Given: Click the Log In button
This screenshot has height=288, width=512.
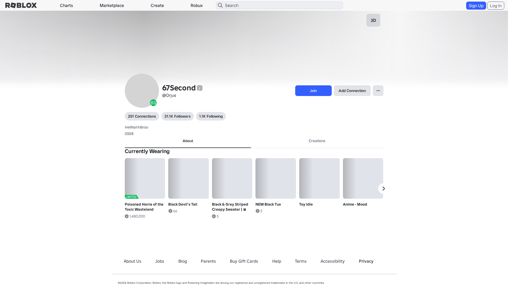Looking at the screenshot, I should pyautogui.click(x=496, y=6).
